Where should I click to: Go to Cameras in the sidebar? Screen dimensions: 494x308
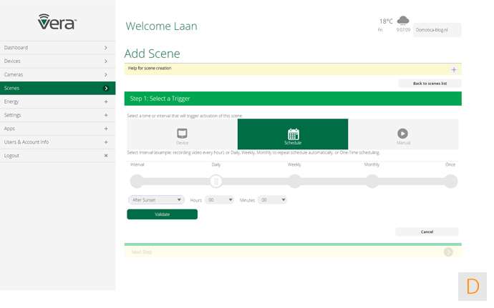pyautogui.click(x=57, y=74)
